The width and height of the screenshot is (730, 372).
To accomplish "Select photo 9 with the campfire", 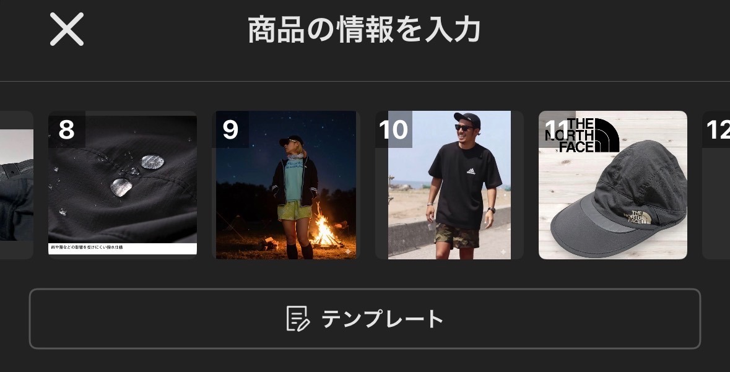I will click(286, 185).
